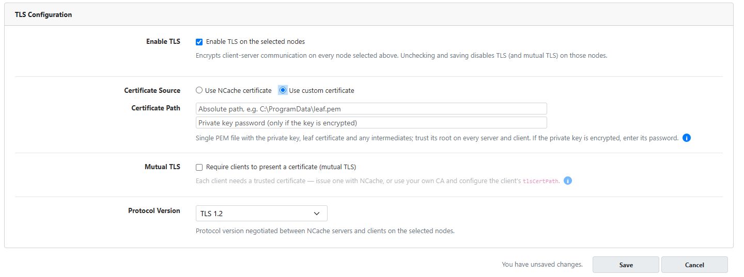
Task: Click the Absolute path certificate input field
Action: click(371, 108)
